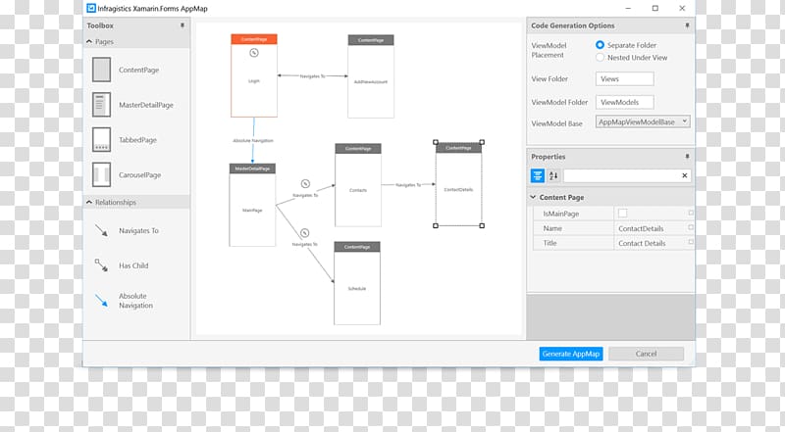The image size is (785, 432).
Task: Select the CarouselPage page icon
Action: 101,174
